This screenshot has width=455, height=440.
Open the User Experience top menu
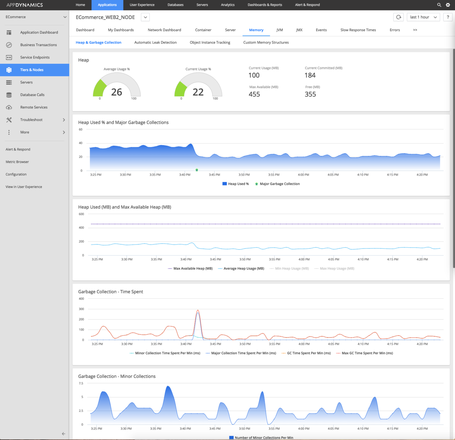click(x=142, y=5)
